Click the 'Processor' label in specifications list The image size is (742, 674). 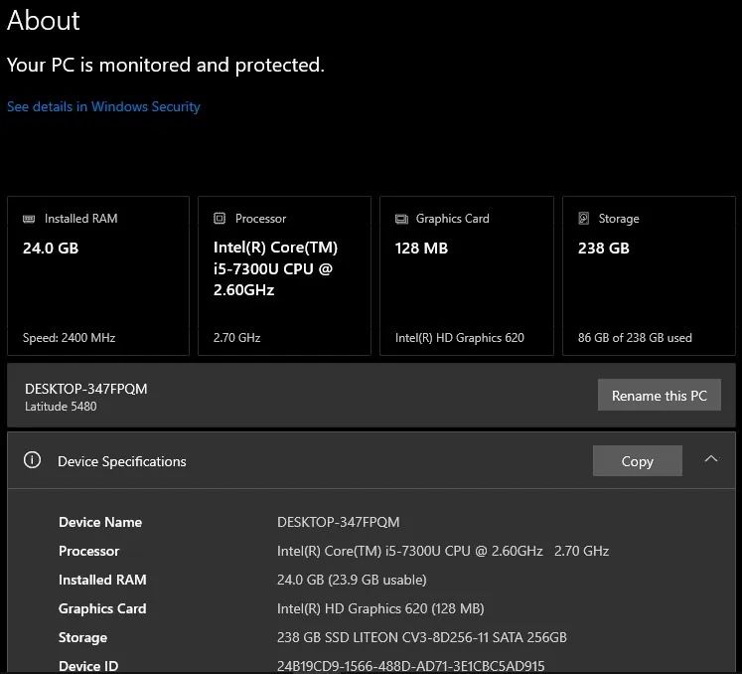pyautogui.click(x=89, y=551)
